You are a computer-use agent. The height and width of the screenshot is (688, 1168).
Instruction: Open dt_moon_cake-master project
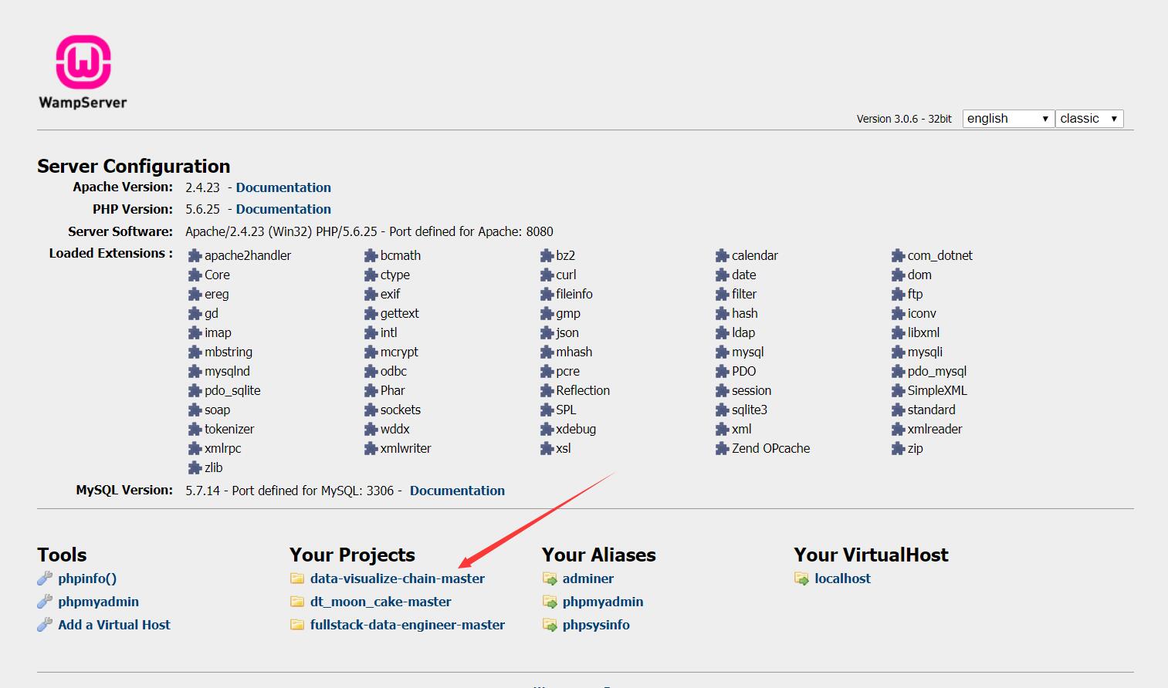381,602
